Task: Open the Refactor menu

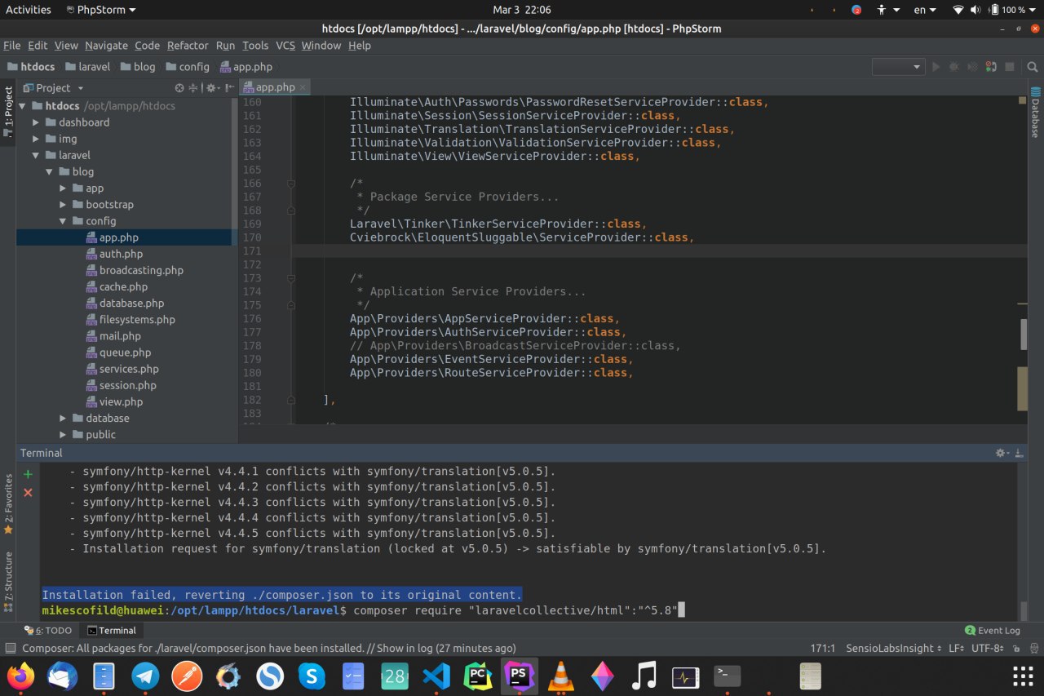Action: pyautogui.click(x=188, y=46)
